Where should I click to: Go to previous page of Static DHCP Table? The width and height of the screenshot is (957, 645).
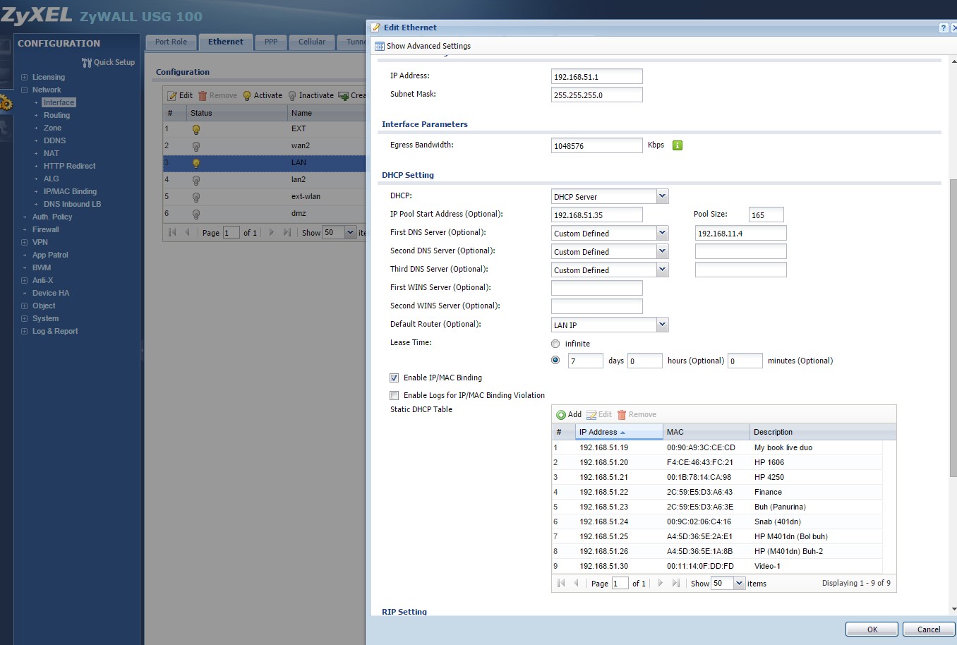coord(577,583)
